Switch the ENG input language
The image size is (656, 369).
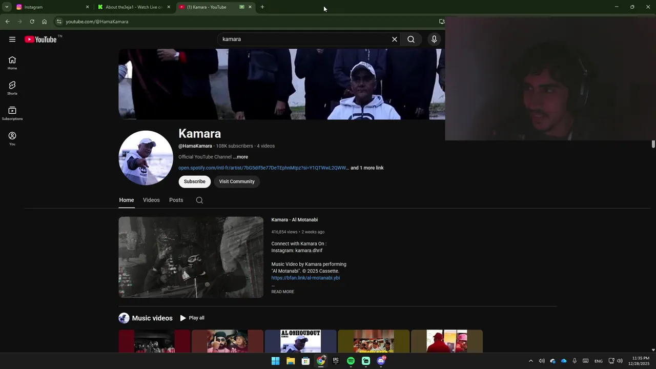click(598, 361)
